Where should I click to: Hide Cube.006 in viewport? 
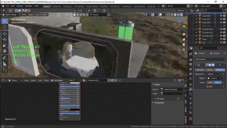(221, 16)
